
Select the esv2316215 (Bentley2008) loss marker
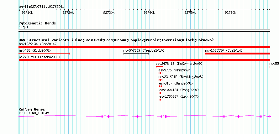pyautogui.click(x=161, y=80)
